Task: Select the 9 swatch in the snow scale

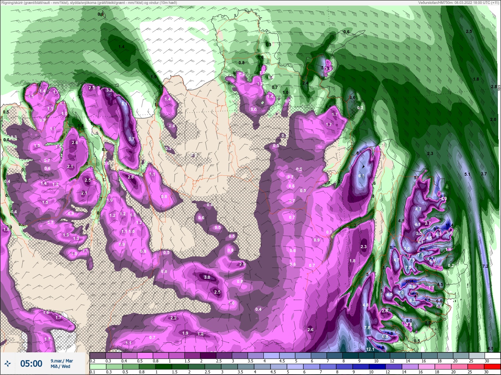Action: coord(366,356)
